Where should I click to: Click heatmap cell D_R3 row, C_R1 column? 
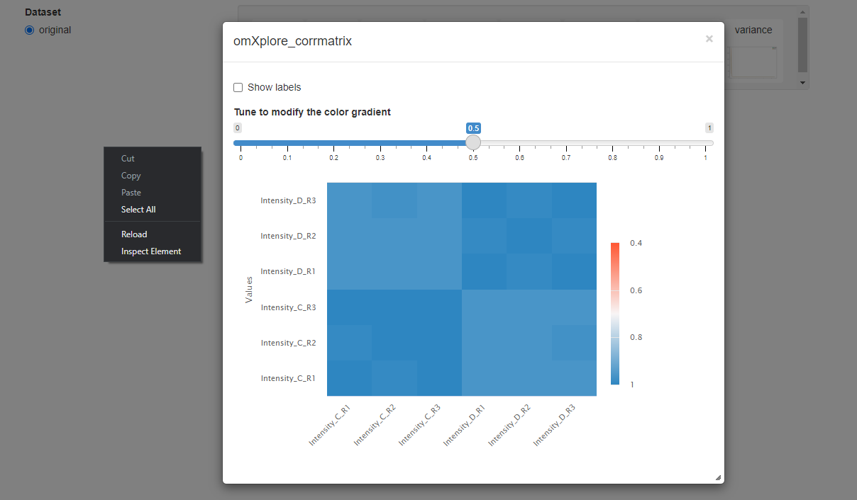[x=349, y=200]
